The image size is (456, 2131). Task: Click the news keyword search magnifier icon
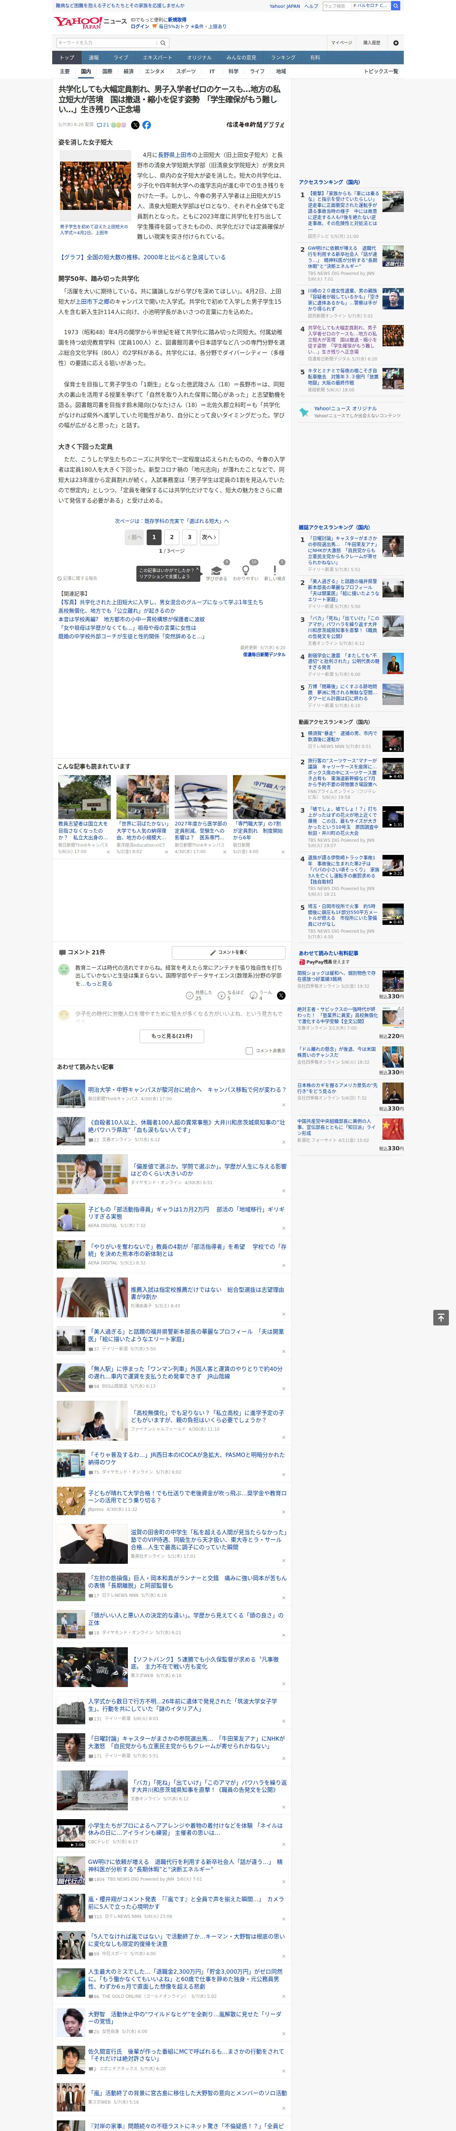[x=163, y=42]
